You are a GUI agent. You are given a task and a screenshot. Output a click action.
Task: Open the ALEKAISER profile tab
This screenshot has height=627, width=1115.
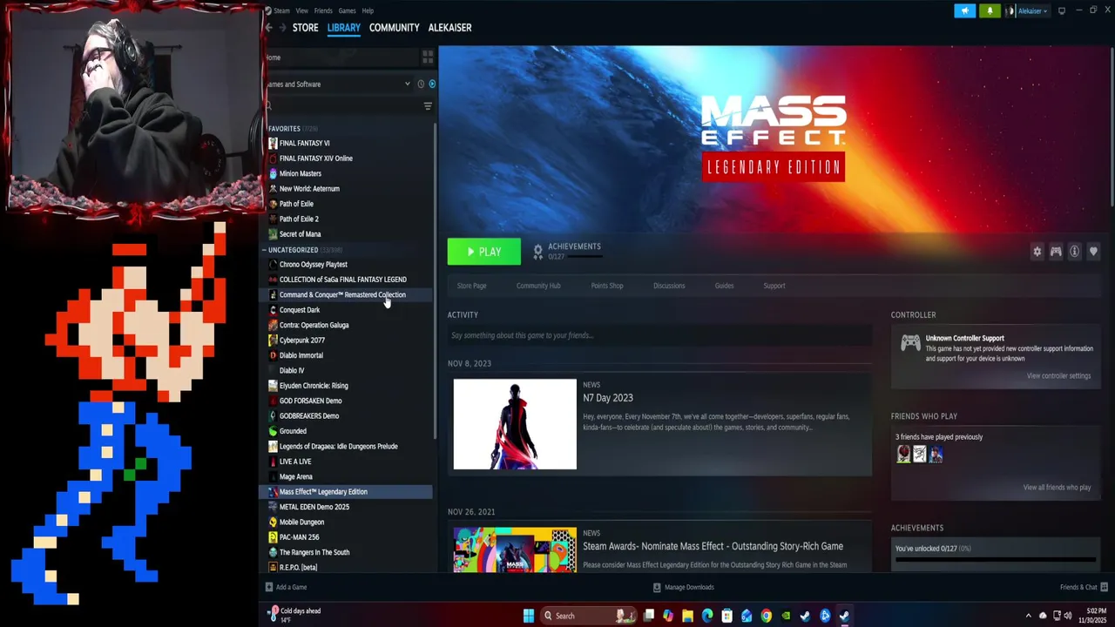(x=449, y=28)
